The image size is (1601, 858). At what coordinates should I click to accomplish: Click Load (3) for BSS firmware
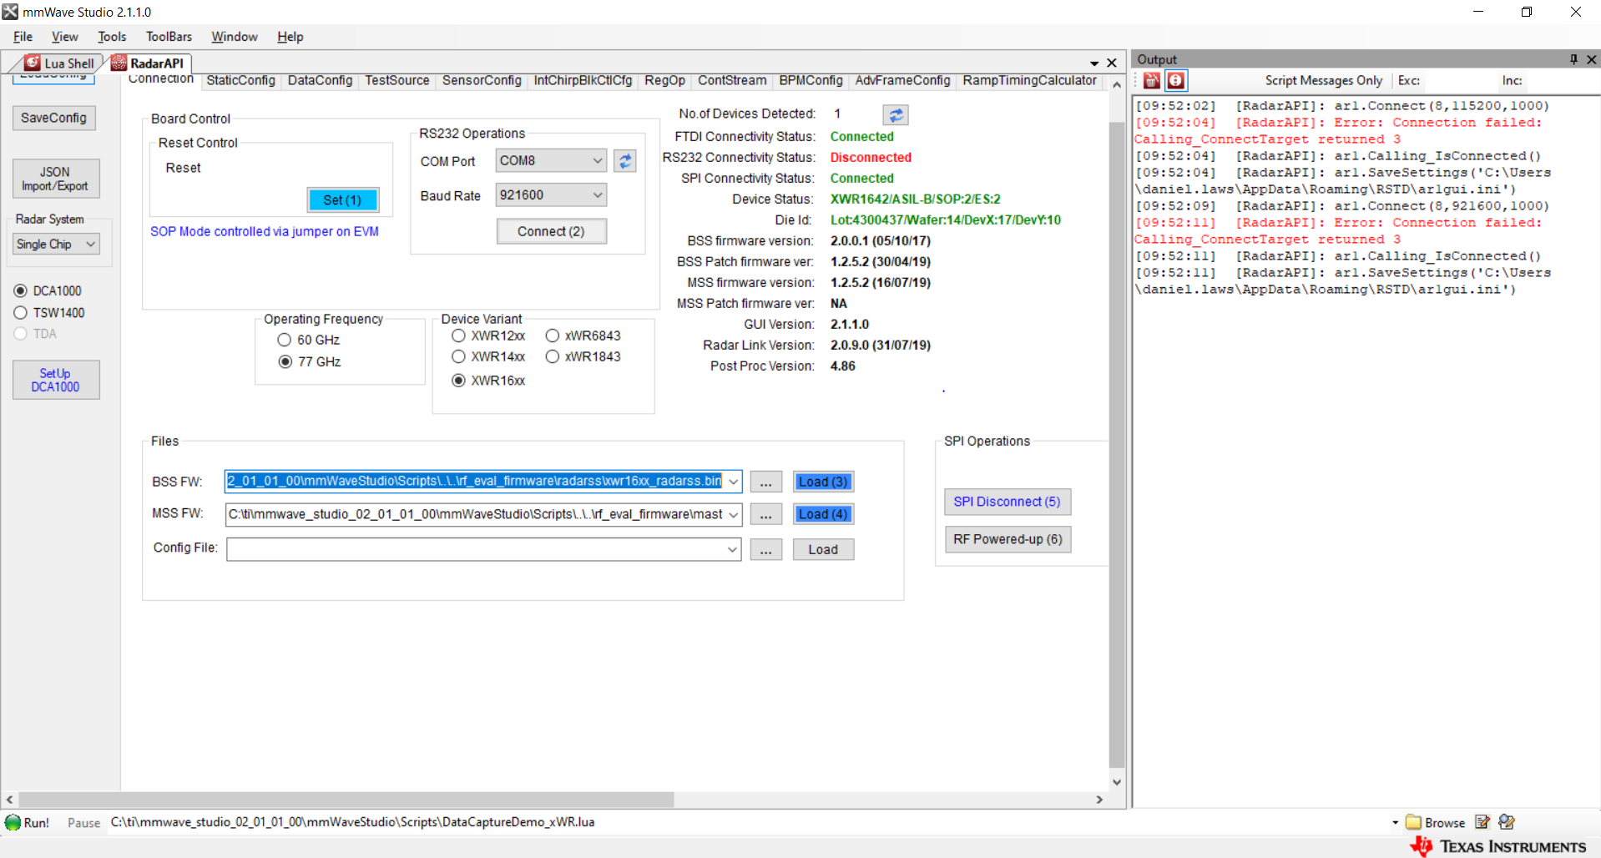823,482
